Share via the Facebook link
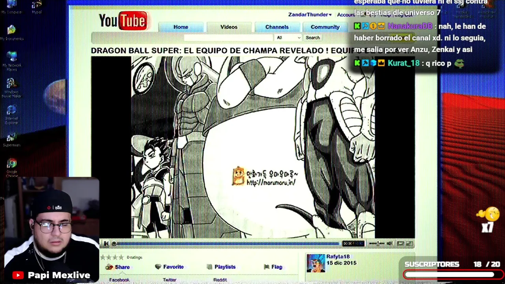 coord(119,280)
